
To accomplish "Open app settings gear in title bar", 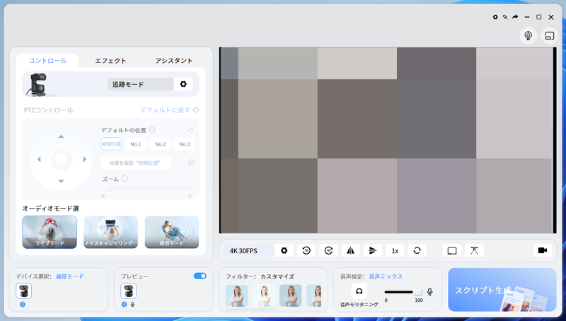I will (495, 17).
